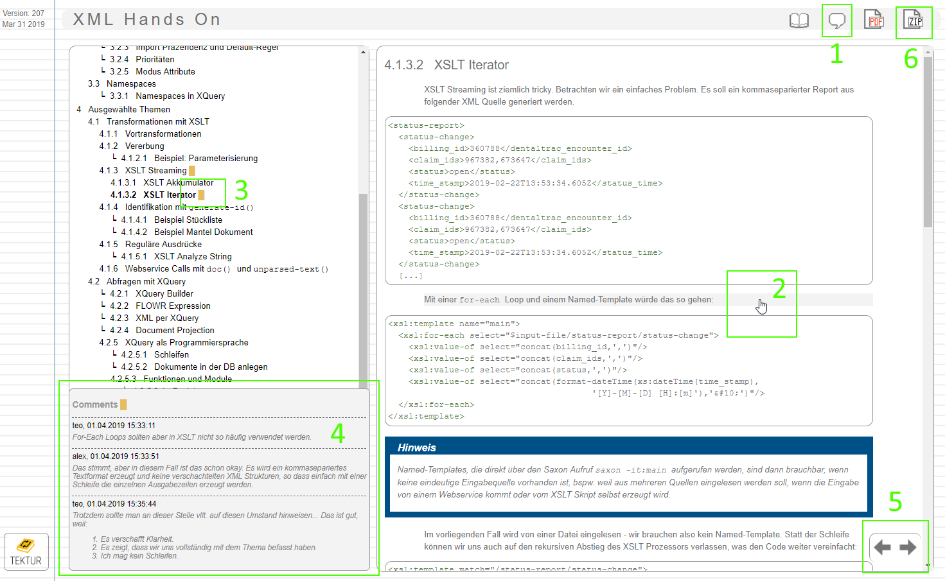Download the ZIP archive
Viewport: 945px width, 581px height.
913,20
